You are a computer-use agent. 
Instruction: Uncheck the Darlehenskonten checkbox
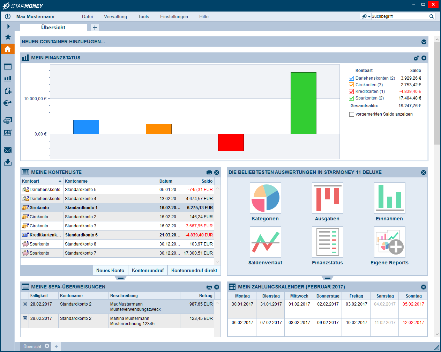click(351, 78)
